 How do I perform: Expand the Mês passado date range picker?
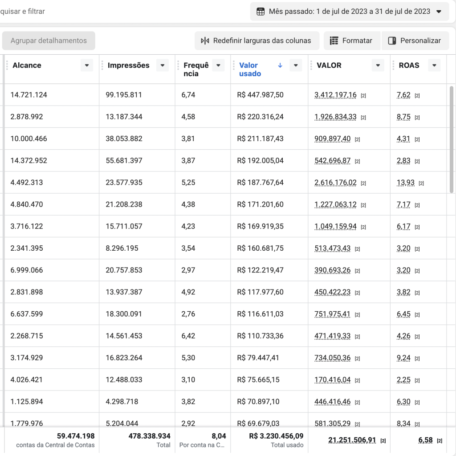[349, 12]
